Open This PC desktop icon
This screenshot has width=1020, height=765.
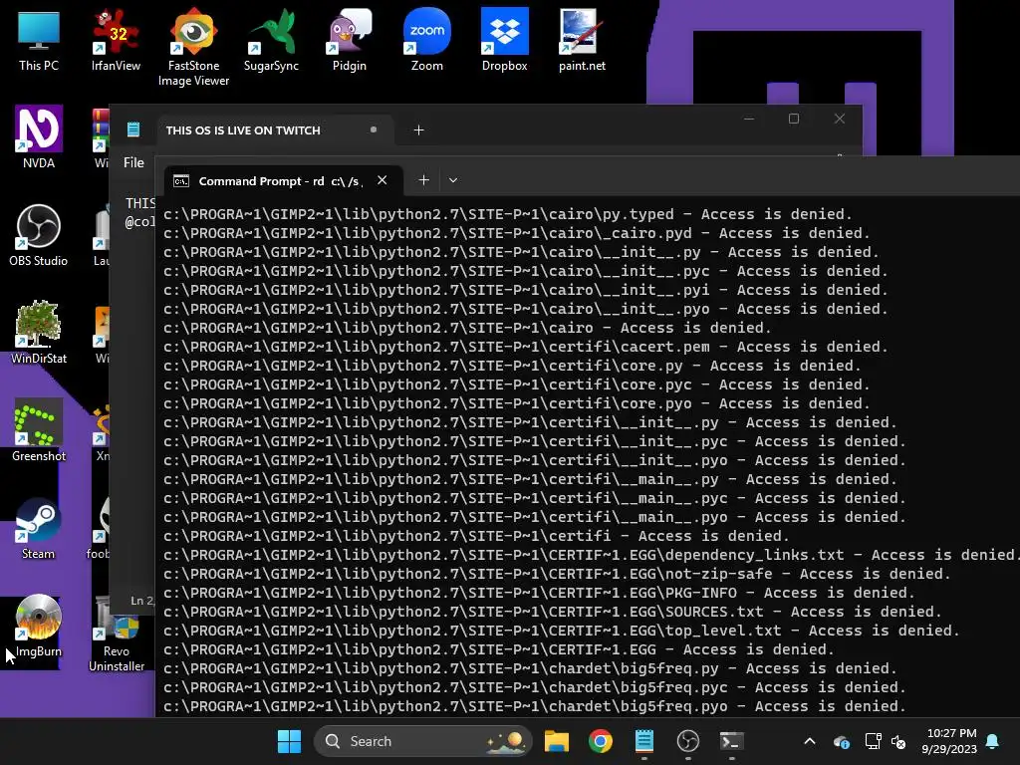[39, 40]
